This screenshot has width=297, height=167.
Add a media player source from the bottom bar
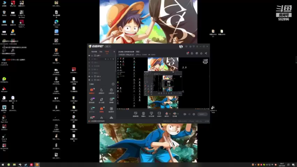pos(159,114)
